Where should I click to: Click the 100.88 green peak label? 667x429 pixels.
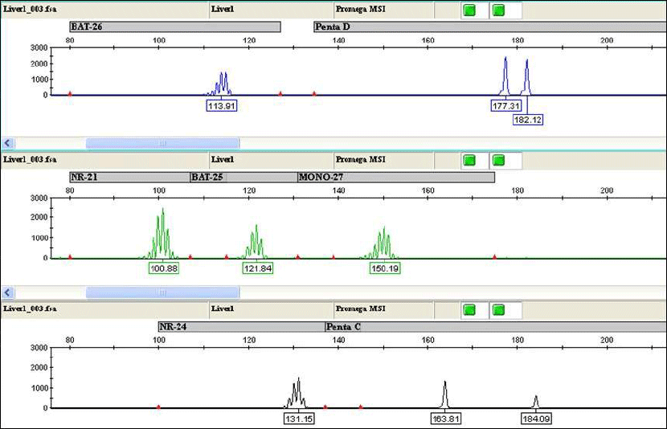[x=163, y=268]
